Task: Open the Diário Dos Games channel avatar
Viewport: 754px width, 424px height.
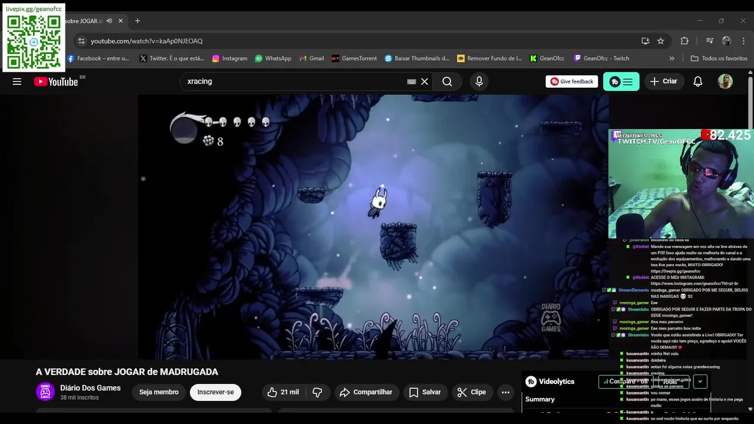Action: click(x=45, y=392)
